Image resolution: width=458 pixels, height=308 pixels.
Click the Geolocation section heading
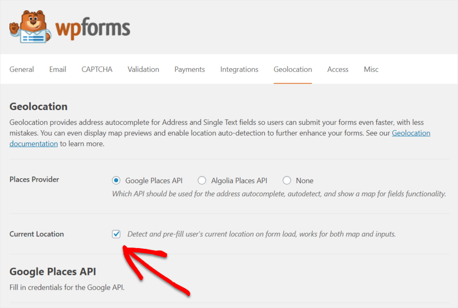pos(38,107)
